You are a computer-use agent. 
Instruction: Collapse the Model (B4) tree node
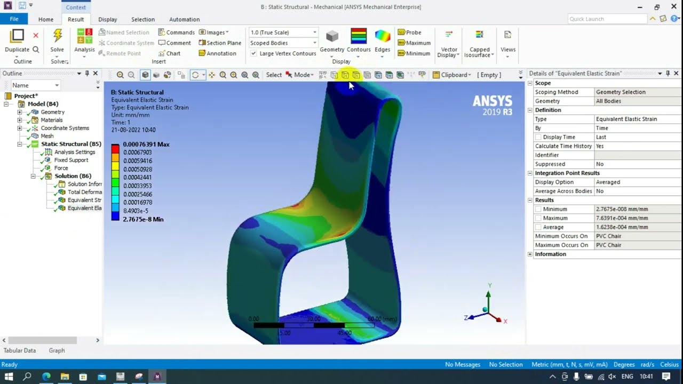point(6,104)
